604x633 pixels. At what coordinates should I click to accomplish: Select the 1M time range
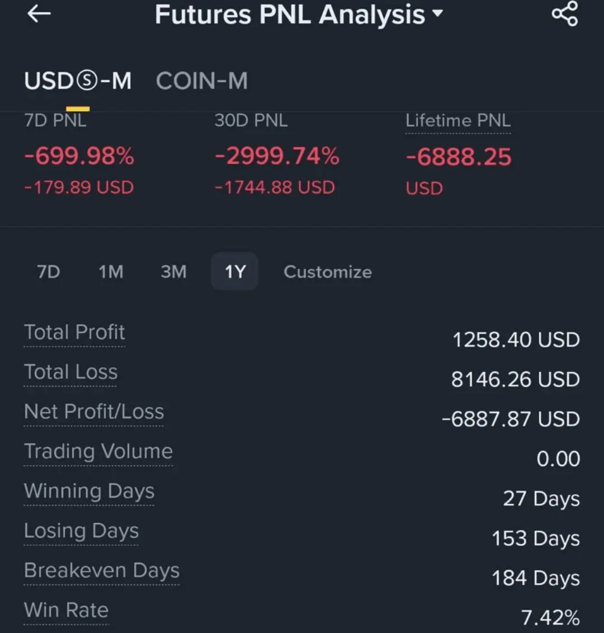pos(111,272)
